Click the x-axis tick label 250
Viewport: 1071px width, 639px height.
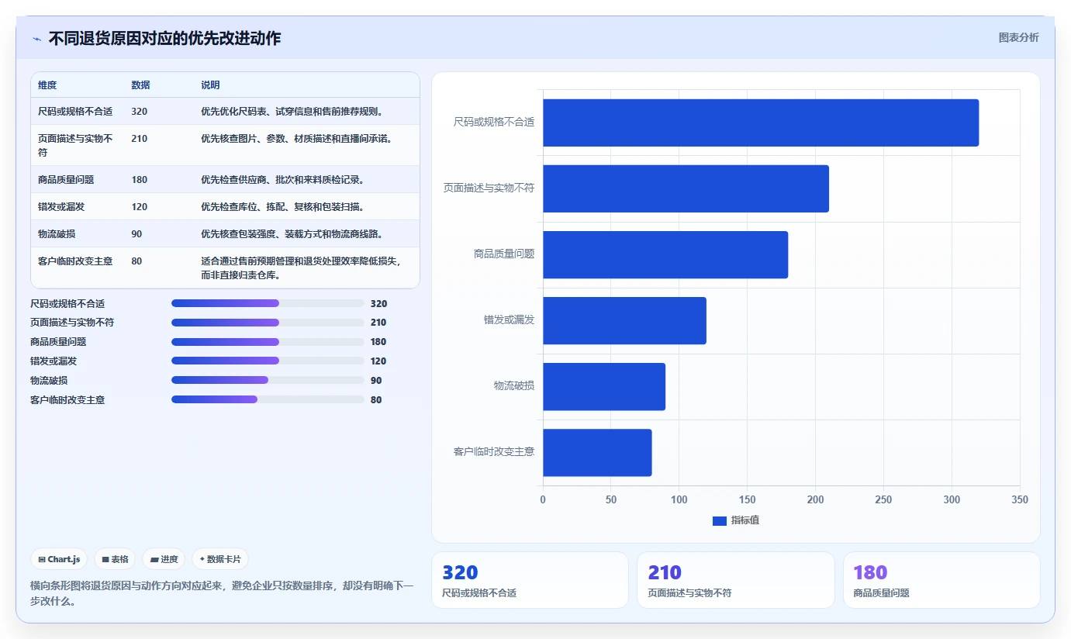883,500
